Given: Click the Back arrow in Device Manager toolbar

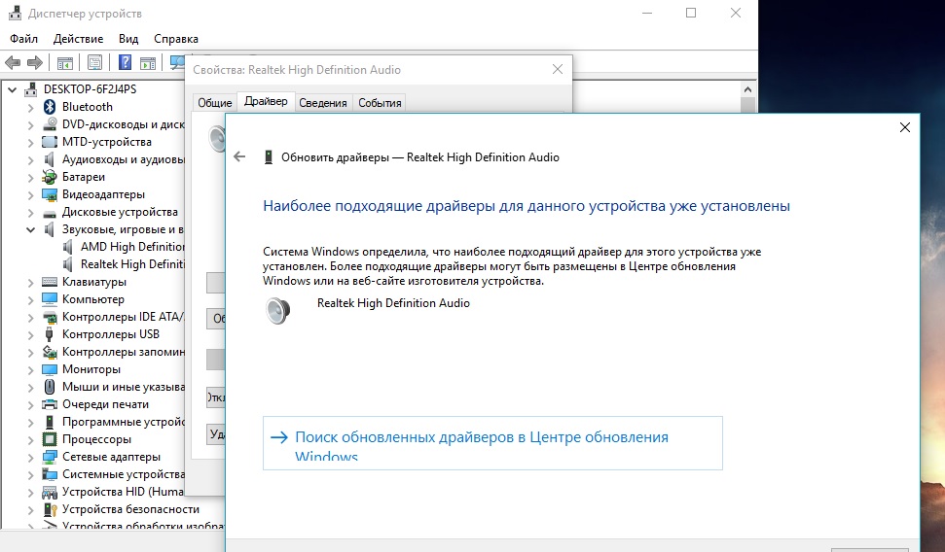Looking at the screenshot, I should tap(13, 62).
